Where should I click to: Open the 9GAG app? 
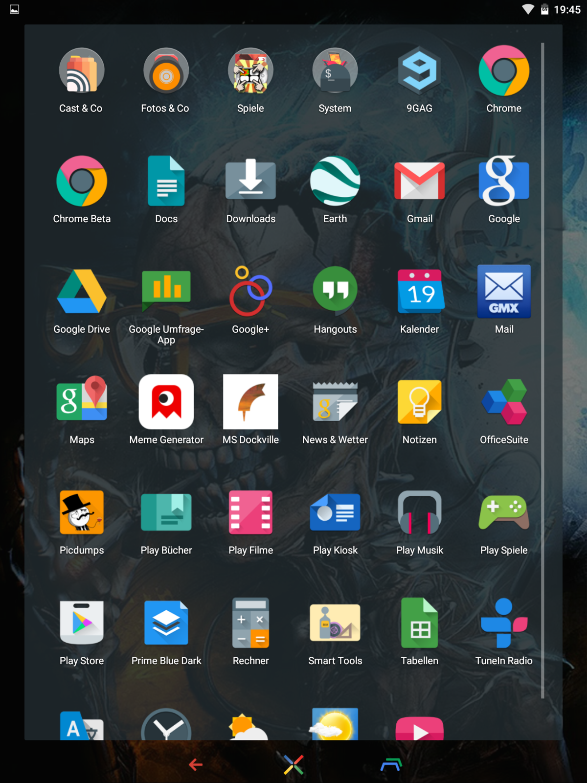click(x=419, y=71)
